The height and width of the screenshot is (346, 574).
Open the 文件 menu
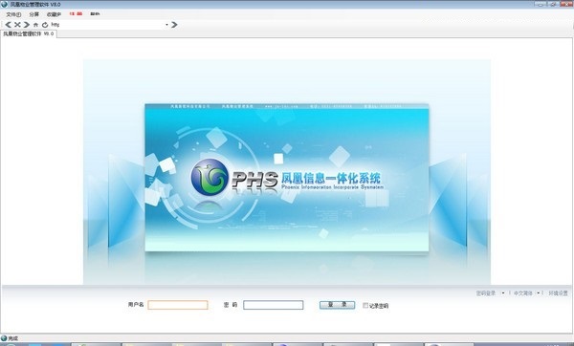(x=13, y=14)
